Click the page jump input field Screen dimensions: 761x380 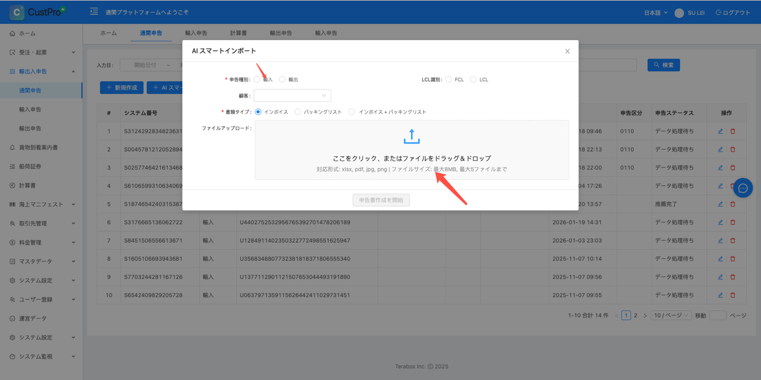[x=718, y=315]
